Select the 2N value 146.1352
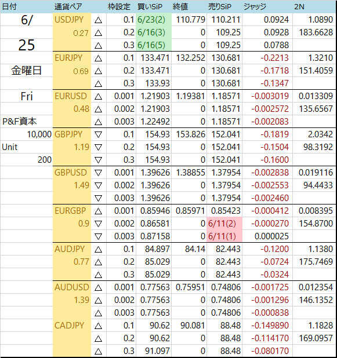 click(x=316, y=299)
